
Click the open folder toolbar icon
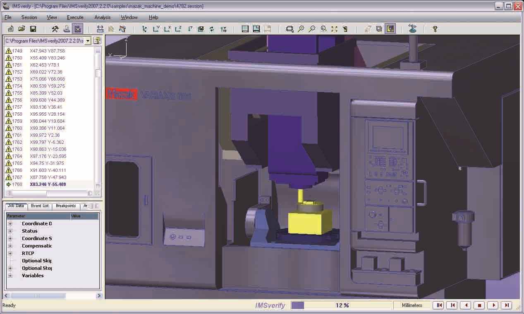22,29
